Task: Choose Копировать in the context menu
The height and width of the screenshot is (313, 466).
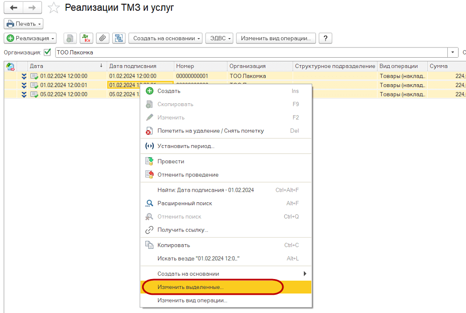Action: (226, 246)
